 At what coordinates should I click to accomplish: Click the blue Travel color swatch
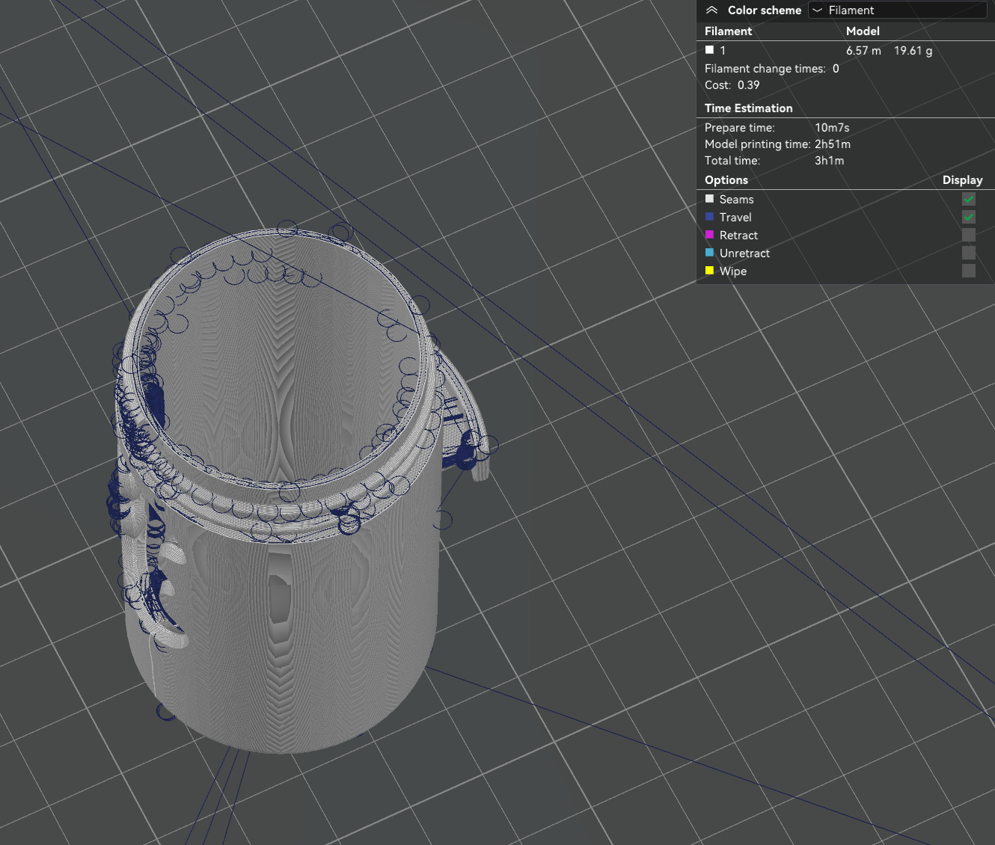coord(709,216)
